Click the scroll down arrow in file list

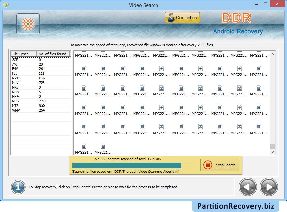(273, 152)
